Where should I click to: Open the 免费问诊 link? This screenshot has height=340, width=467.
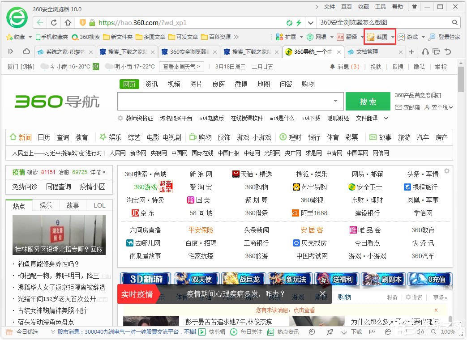click(x=24, y=187)
